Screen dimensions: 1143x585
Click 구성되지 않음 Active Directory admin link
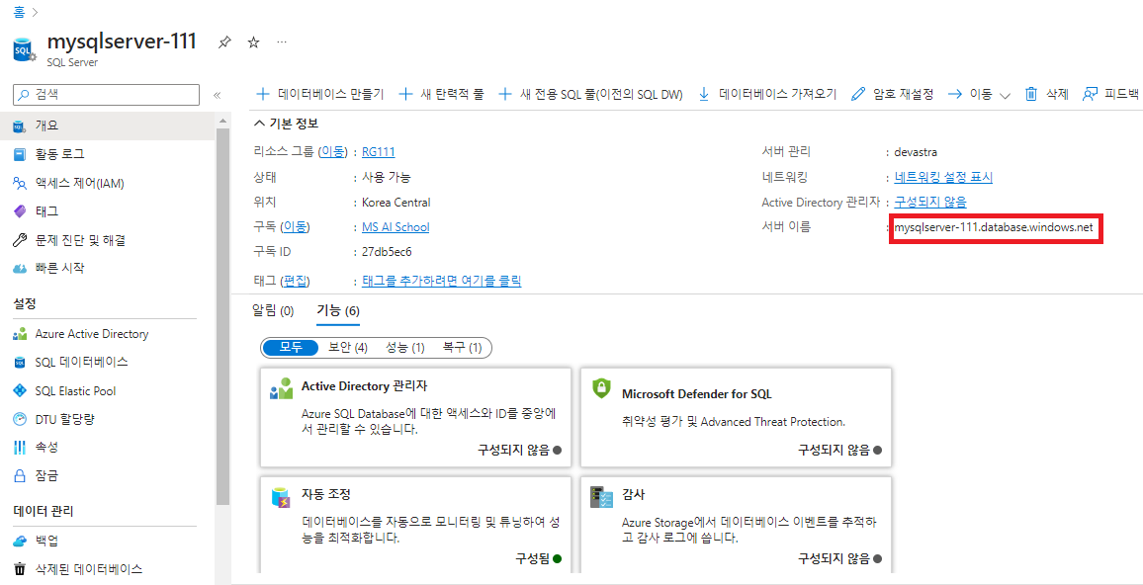click(930, 202)
